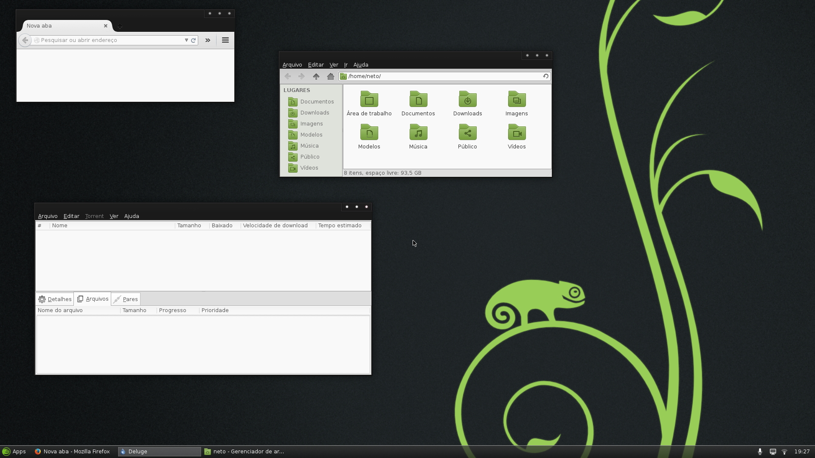Click Firefox reload page icon
This screenshot has height=458, width=815.
[193, 40]
